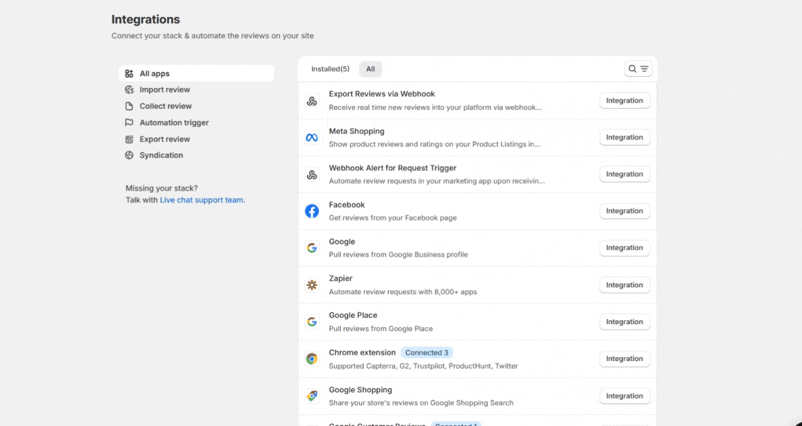Open Export review category
This screenshot has height=426, width=802.
164,139
